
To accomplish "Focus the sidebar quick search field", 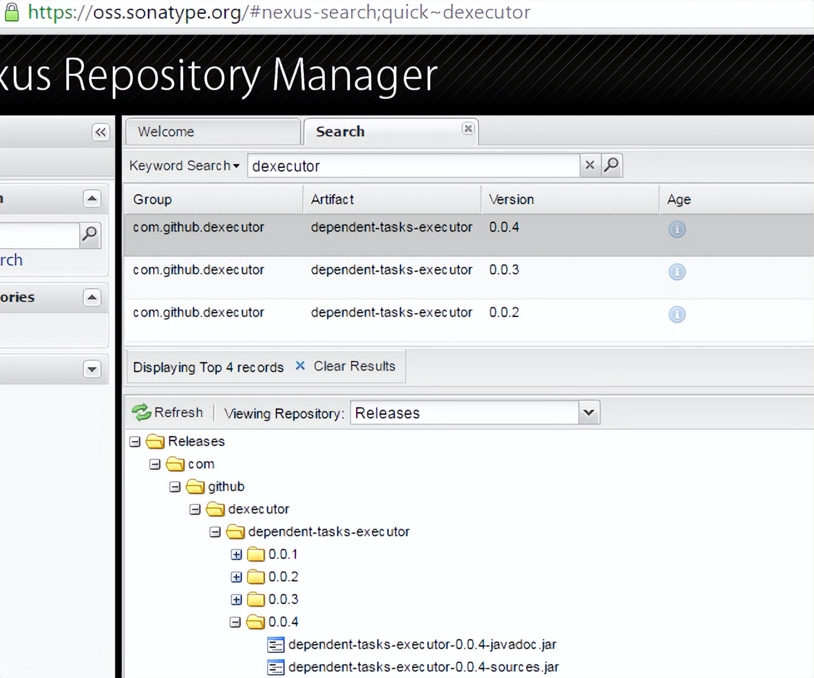I will 40,236.
